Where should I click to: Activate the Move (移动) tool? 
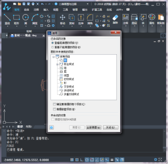coord(62,19)
